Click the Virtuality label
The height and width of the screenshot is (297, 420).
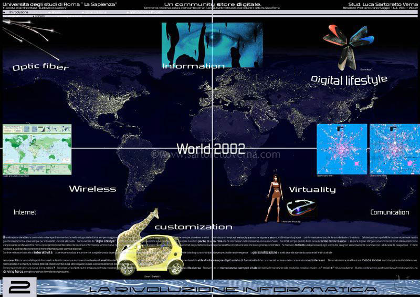(x=312, y=189)
